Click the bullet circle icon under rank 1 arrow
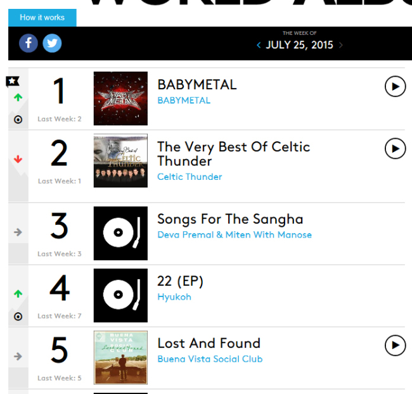This screenshot has height=394, width=412. click(x=18, y=120)
